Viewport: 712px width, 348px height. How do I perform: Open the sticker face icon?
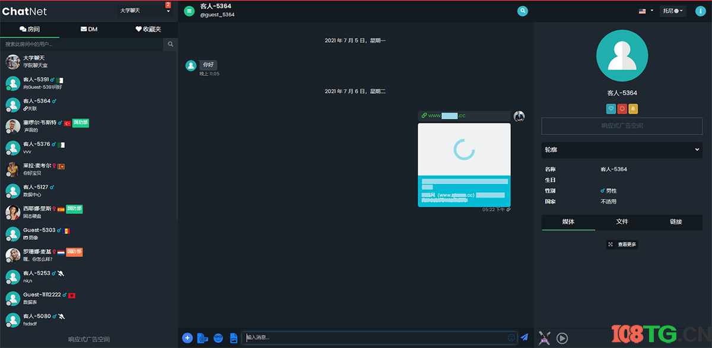218,338
